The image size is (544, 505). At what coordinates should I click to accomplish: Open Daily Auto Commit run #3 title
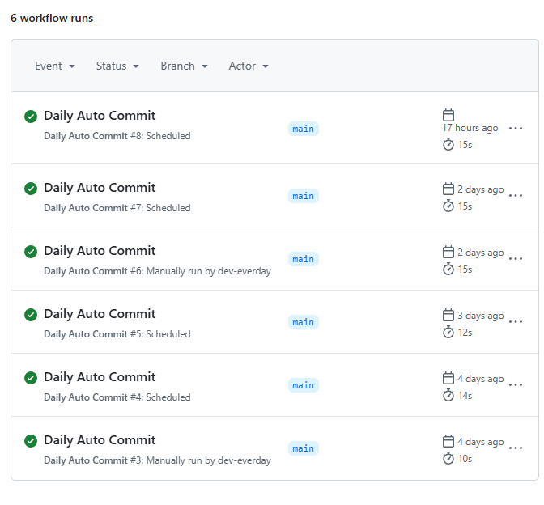coord(100,440)
